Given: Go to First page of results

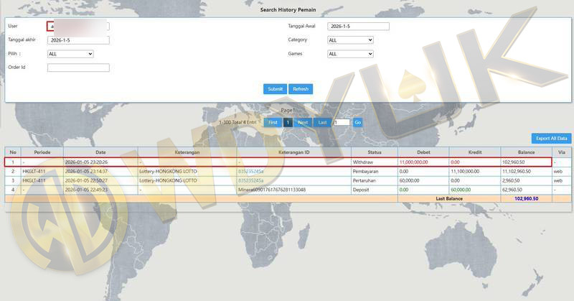Looking at the screenshot, I should coord(272,123).
